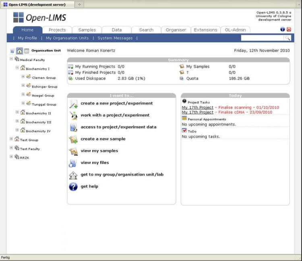Expand the Test Group node
This screenshot has height=261, width=302.
click(x=11, y=139)
